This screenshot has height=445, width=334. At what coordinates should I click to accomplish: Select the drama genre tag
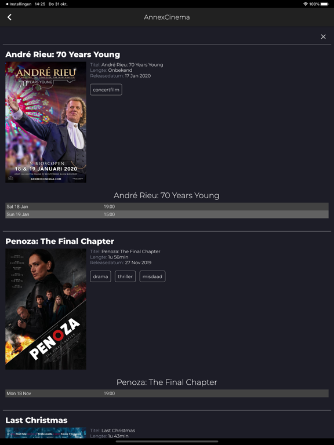[100, 276]
